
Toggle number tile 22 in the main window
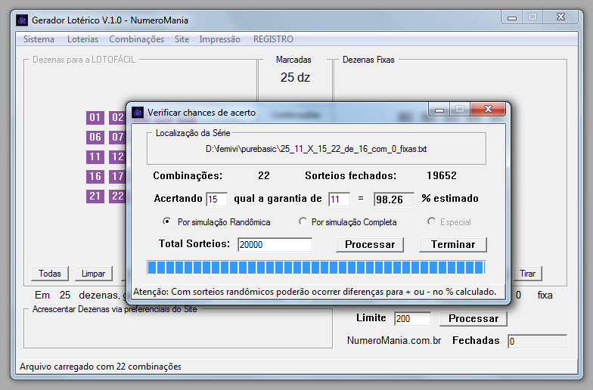click(117, 197)
